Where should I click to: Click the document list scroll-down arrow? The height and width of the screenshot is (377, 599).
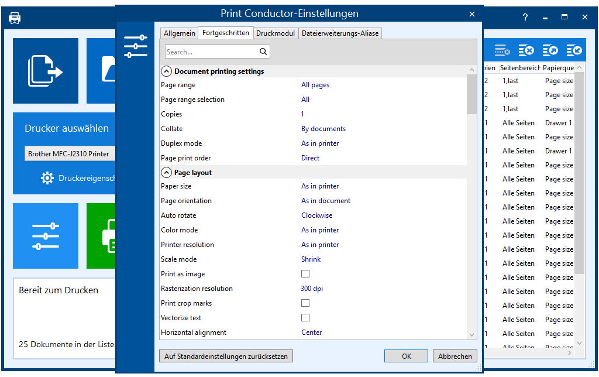click(x=580, y=343)
